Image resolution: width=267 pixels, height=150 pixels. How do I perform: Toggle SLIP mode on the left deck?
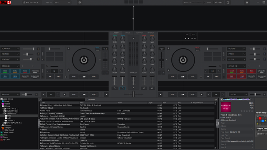98,50
